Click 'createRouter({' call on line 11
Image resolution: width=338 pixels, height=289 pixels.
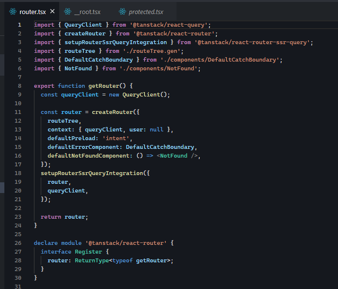click(x=115, y=112)
